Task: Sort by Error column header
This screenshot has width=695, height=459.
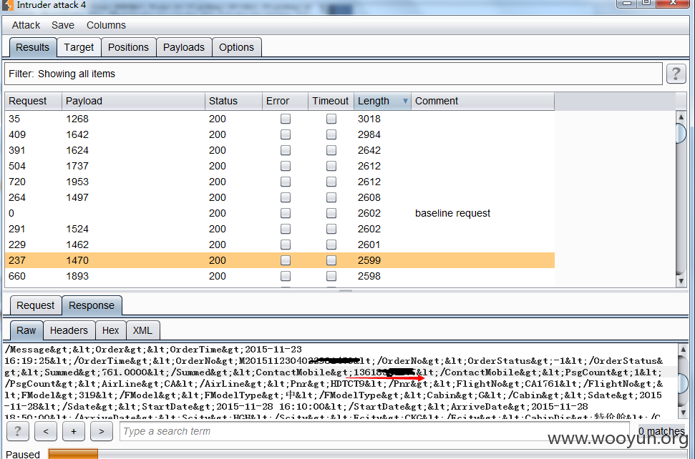Action: click(286, 102)
